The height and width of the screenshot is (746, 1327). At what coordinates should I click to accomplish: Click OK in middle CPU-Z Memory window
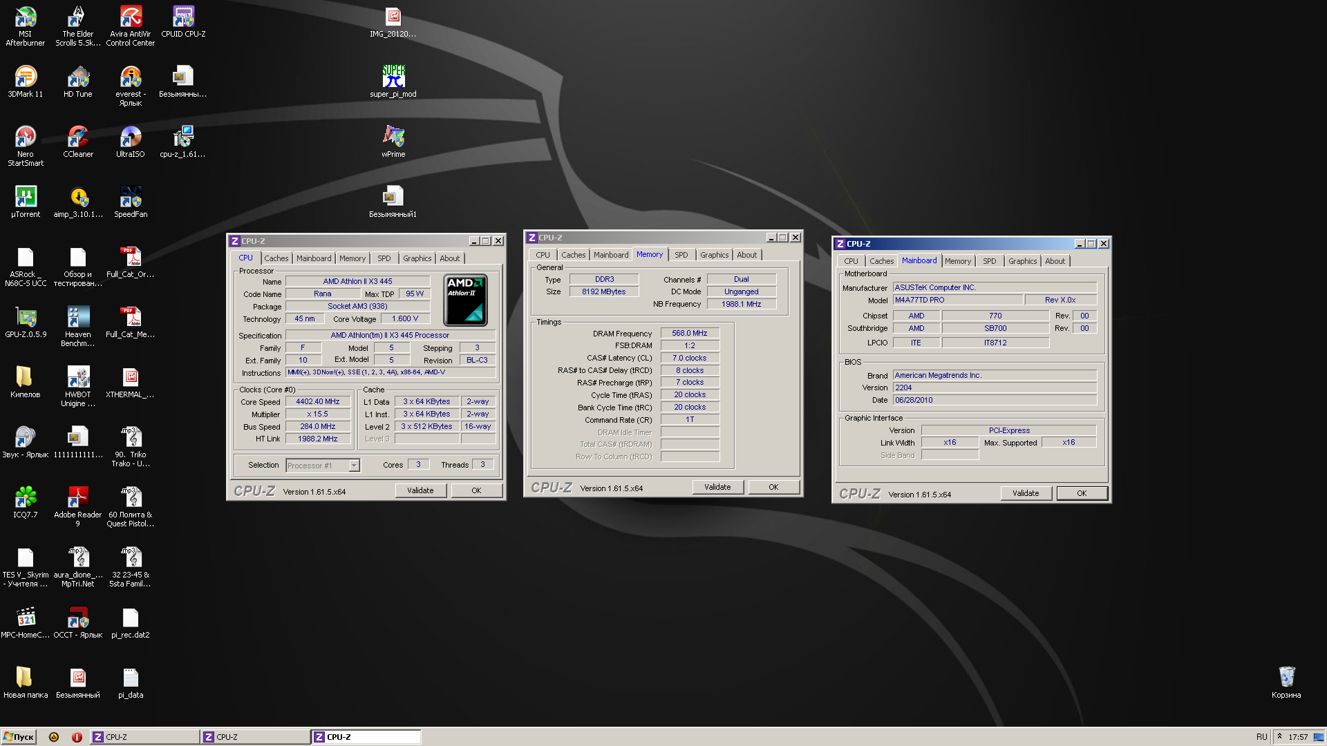coord(773,487)
